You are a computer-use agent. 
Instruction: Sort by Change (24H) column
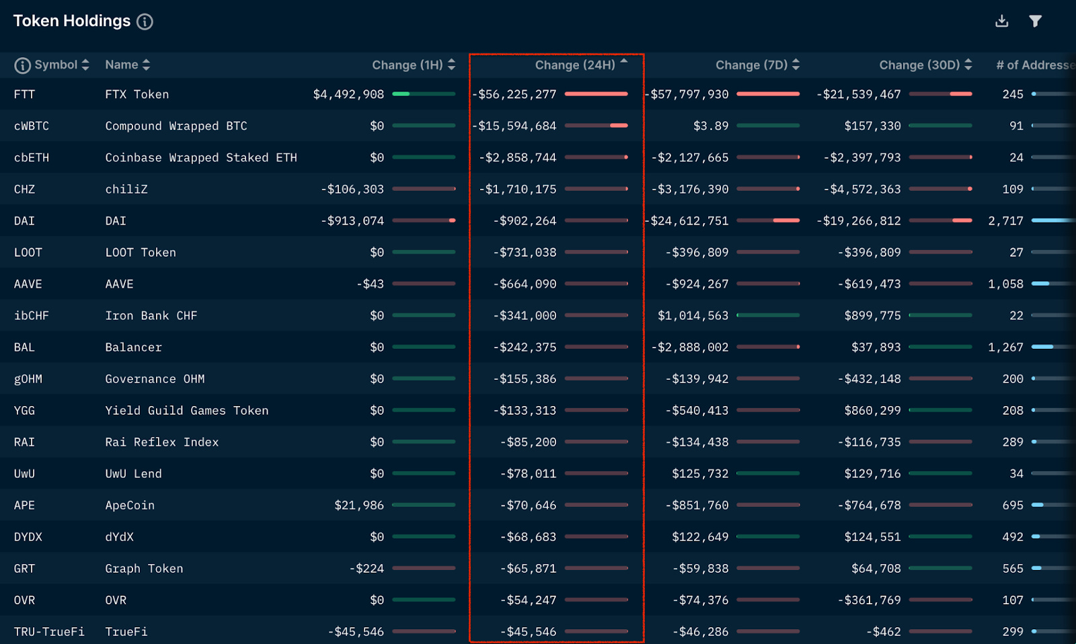(x=581, y=65)
